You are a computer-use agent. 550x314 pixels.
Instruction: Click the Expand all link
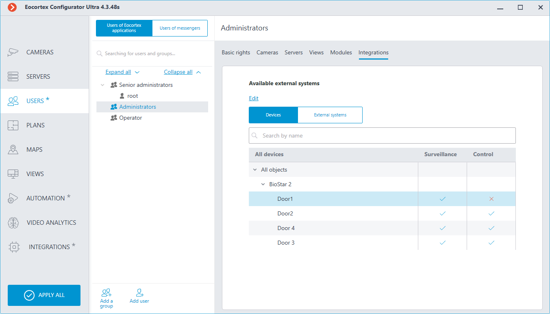[118, 72]
